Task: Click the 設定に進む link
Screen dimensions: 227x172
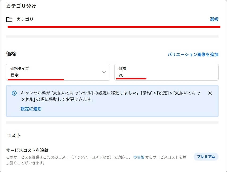Action: 31,109
